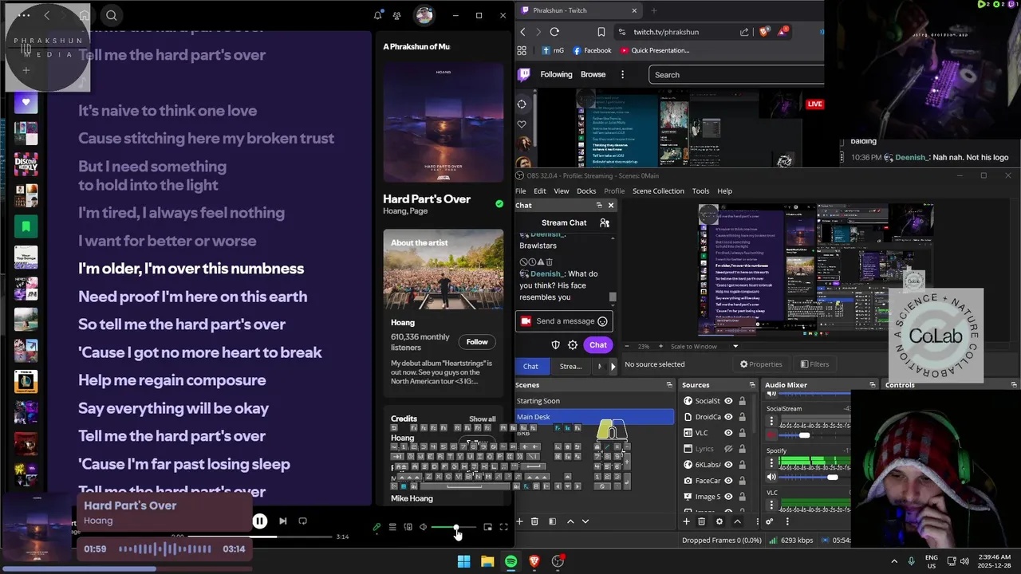Go back in the Twitch browser
Screen dimensions: 1021x574
coord(522,32)
